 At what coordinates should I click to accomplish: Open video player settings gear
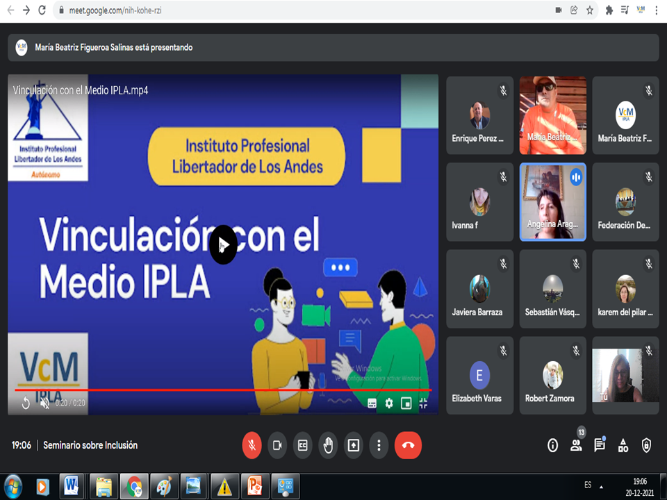389,403
